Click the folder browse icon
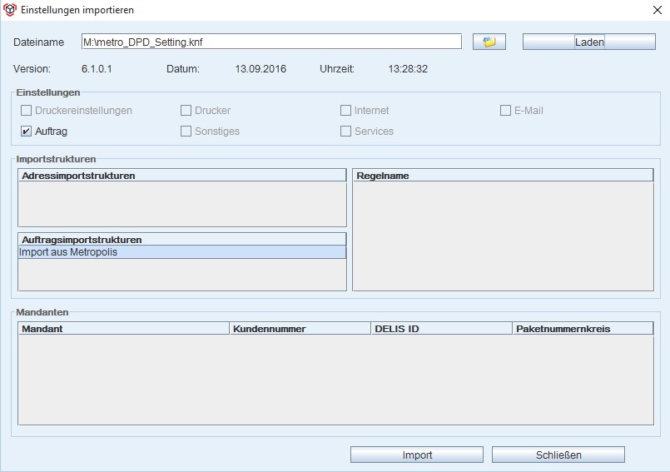Viewport: 670px width, 472px height. click(489, 42)
